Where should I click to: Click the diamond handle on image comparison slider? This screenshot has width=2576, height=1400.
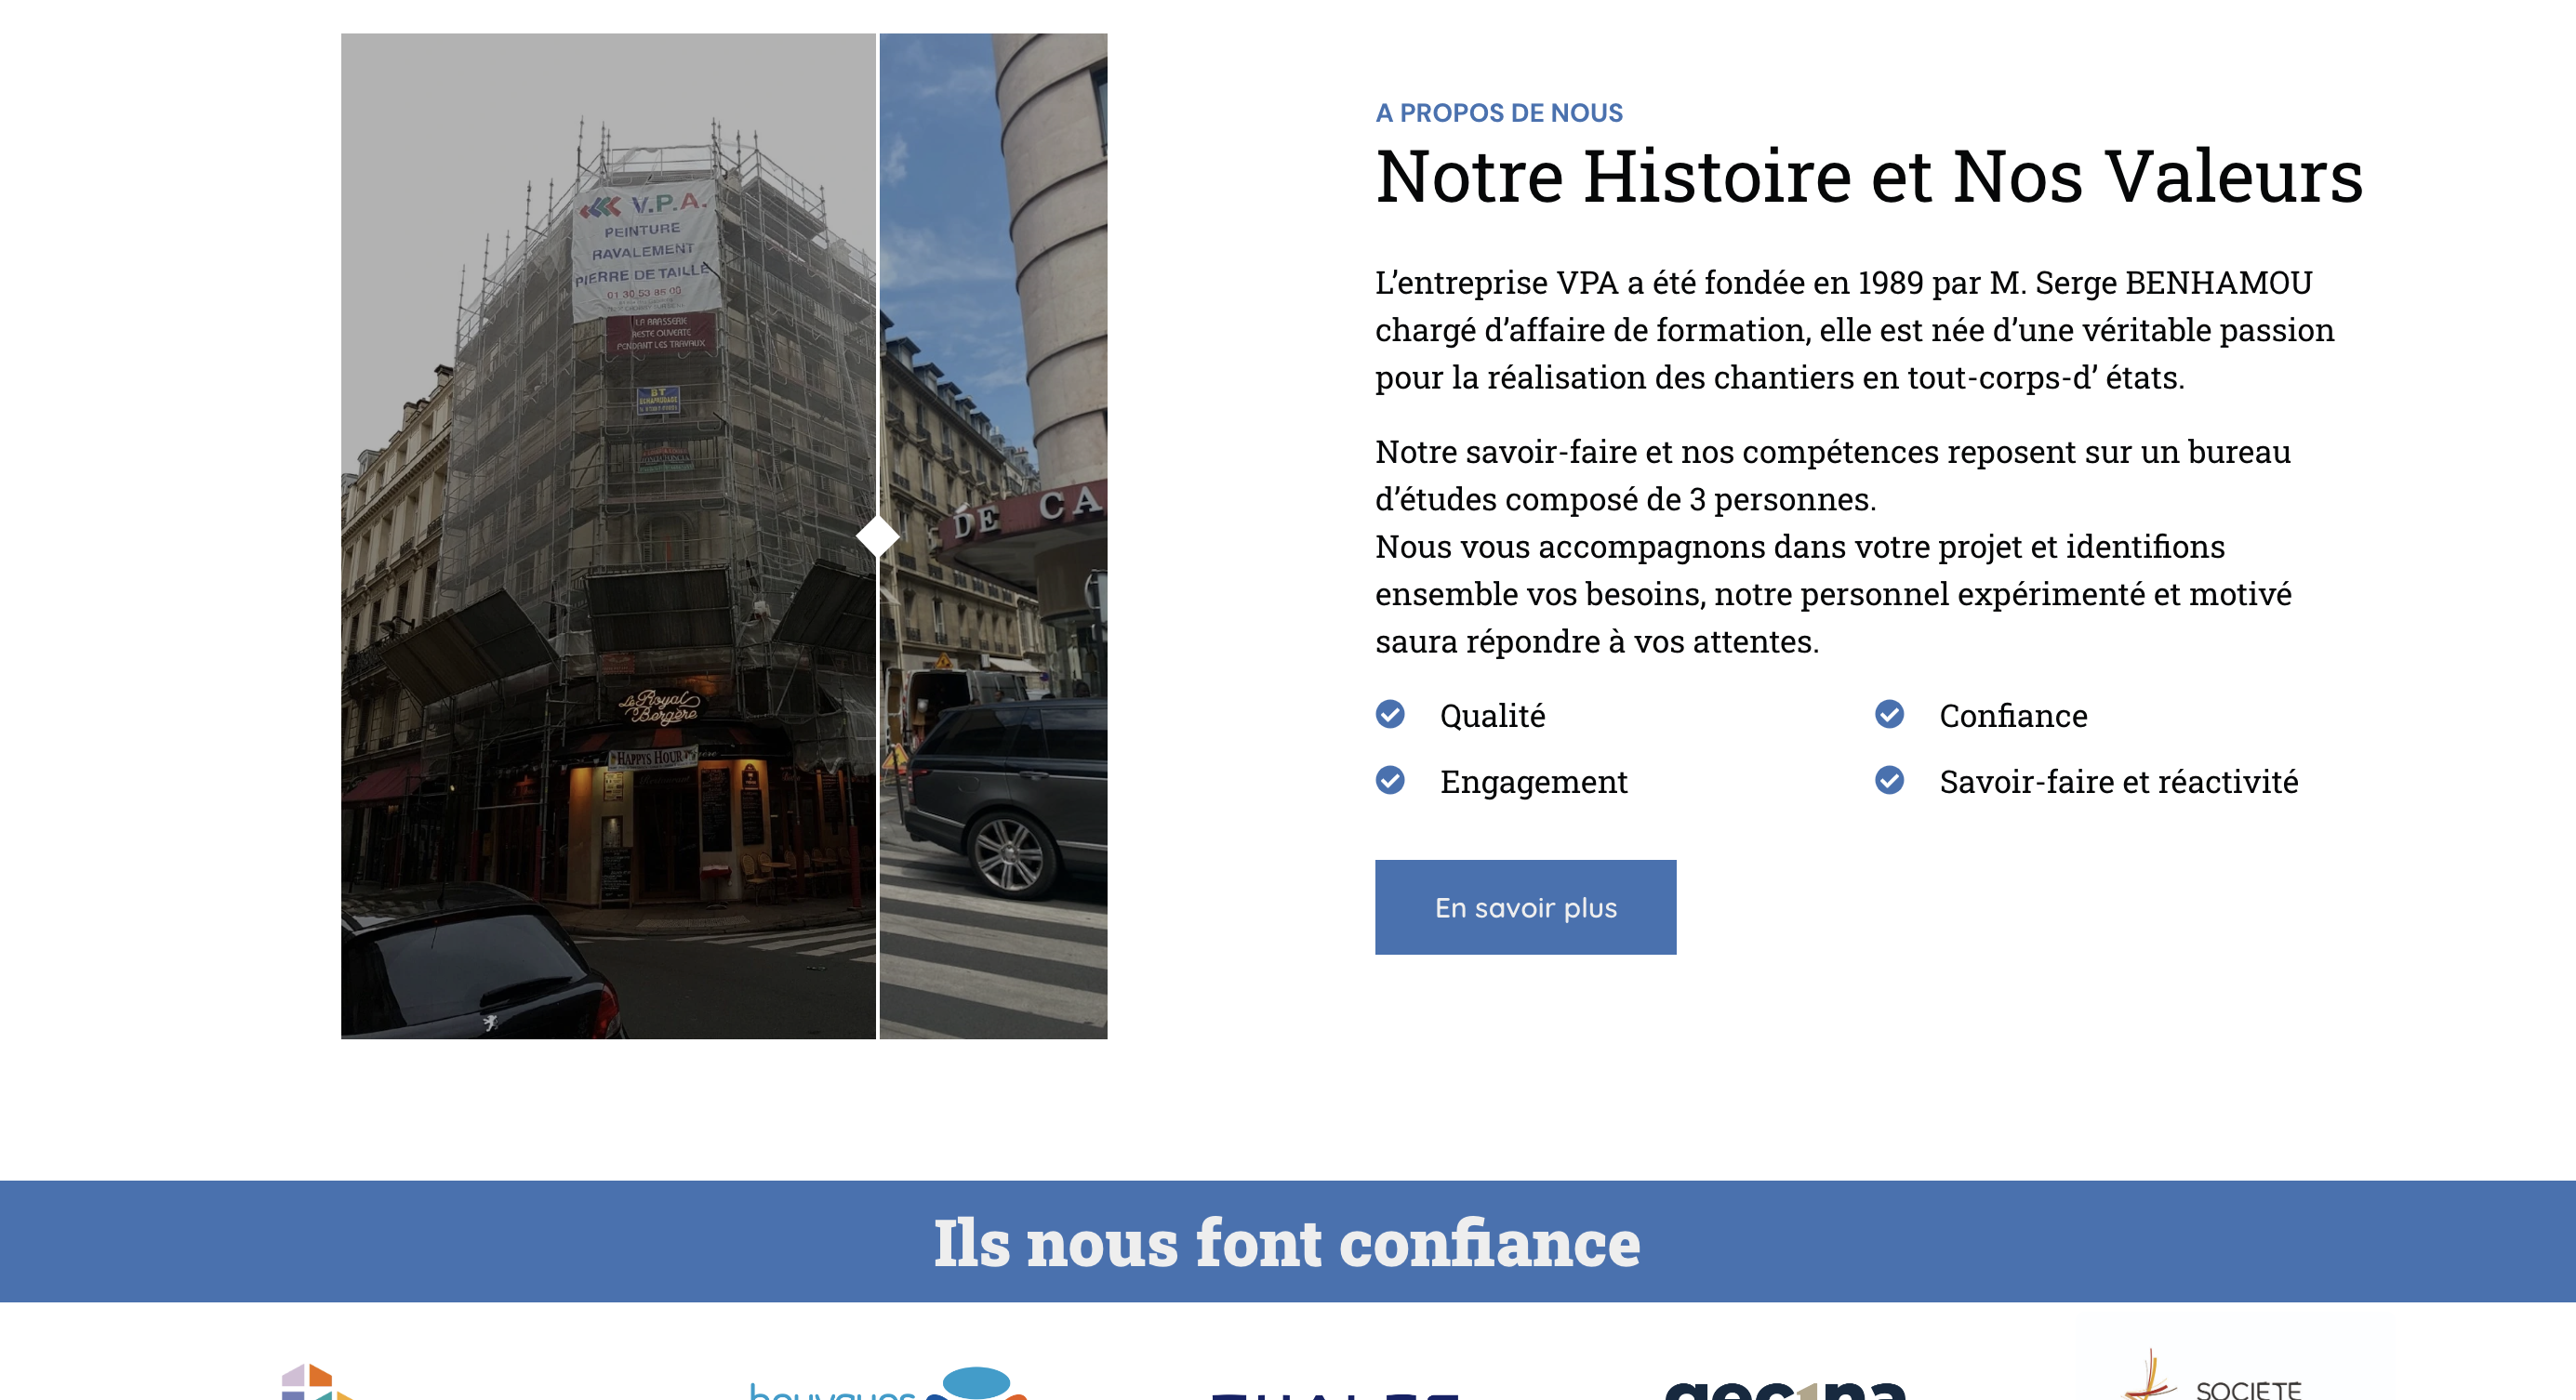point(878,536)
